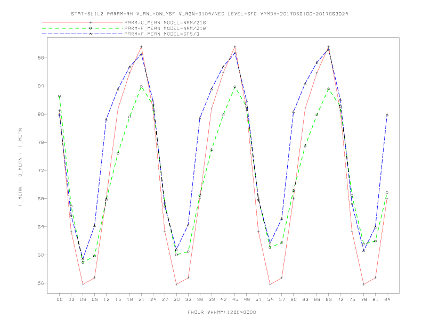The height and width of the screenshot is (326, 422).
Task: Click the y-axis tick label 72
Action: pyautogui.click(x=41, y=170)
